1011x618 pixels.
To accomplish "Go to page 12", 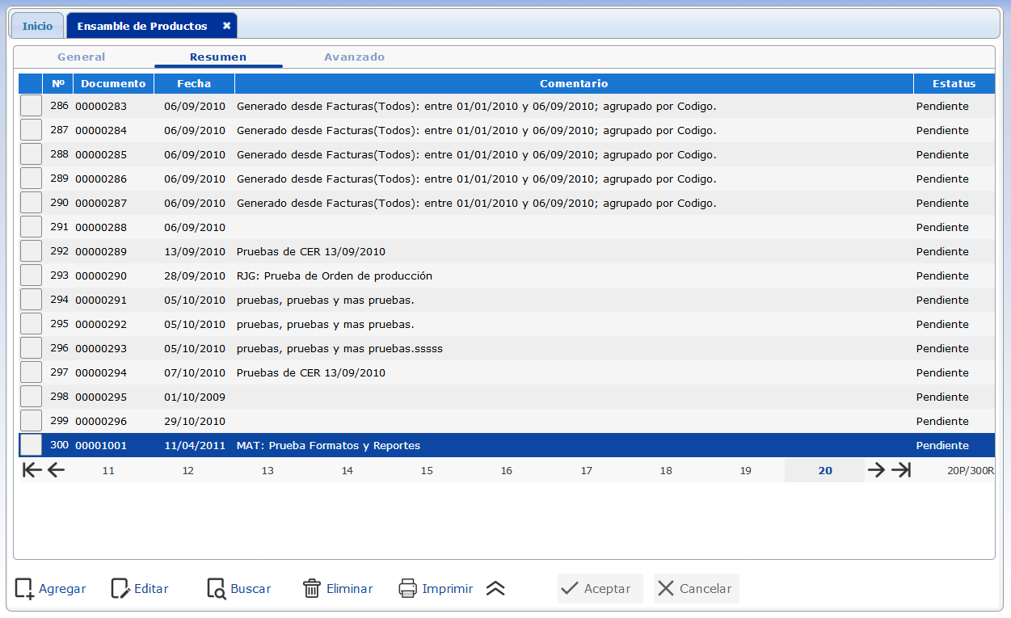I will [187, 470].
